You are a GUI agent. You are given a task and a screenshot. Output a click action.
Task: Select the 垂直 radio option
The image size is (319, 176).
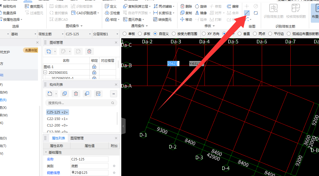coord(240,34)
